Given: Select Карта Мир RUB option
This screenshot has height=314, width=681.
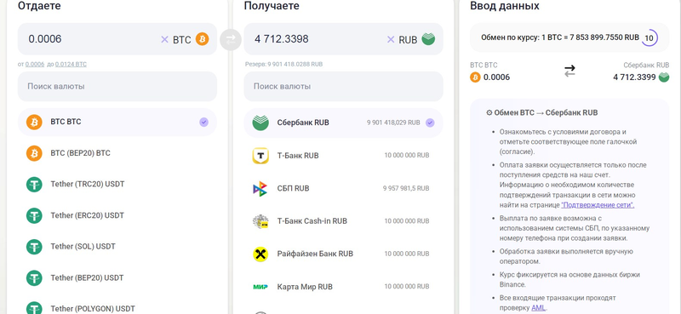Looking at the screenshot, I should tap(343, 287).
